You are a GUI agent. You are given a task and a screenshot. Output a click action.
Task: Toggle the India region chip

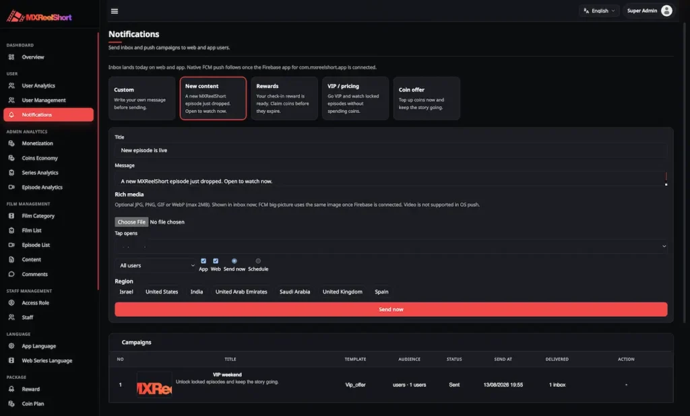[197, 291]
